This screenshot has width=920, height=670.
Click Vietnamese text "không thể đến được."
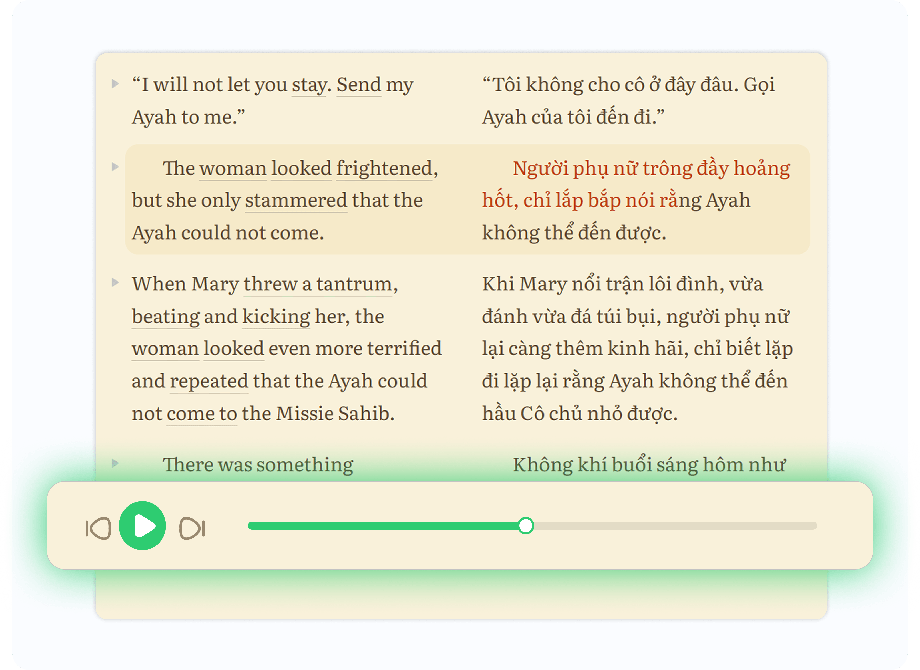(574, 233)
